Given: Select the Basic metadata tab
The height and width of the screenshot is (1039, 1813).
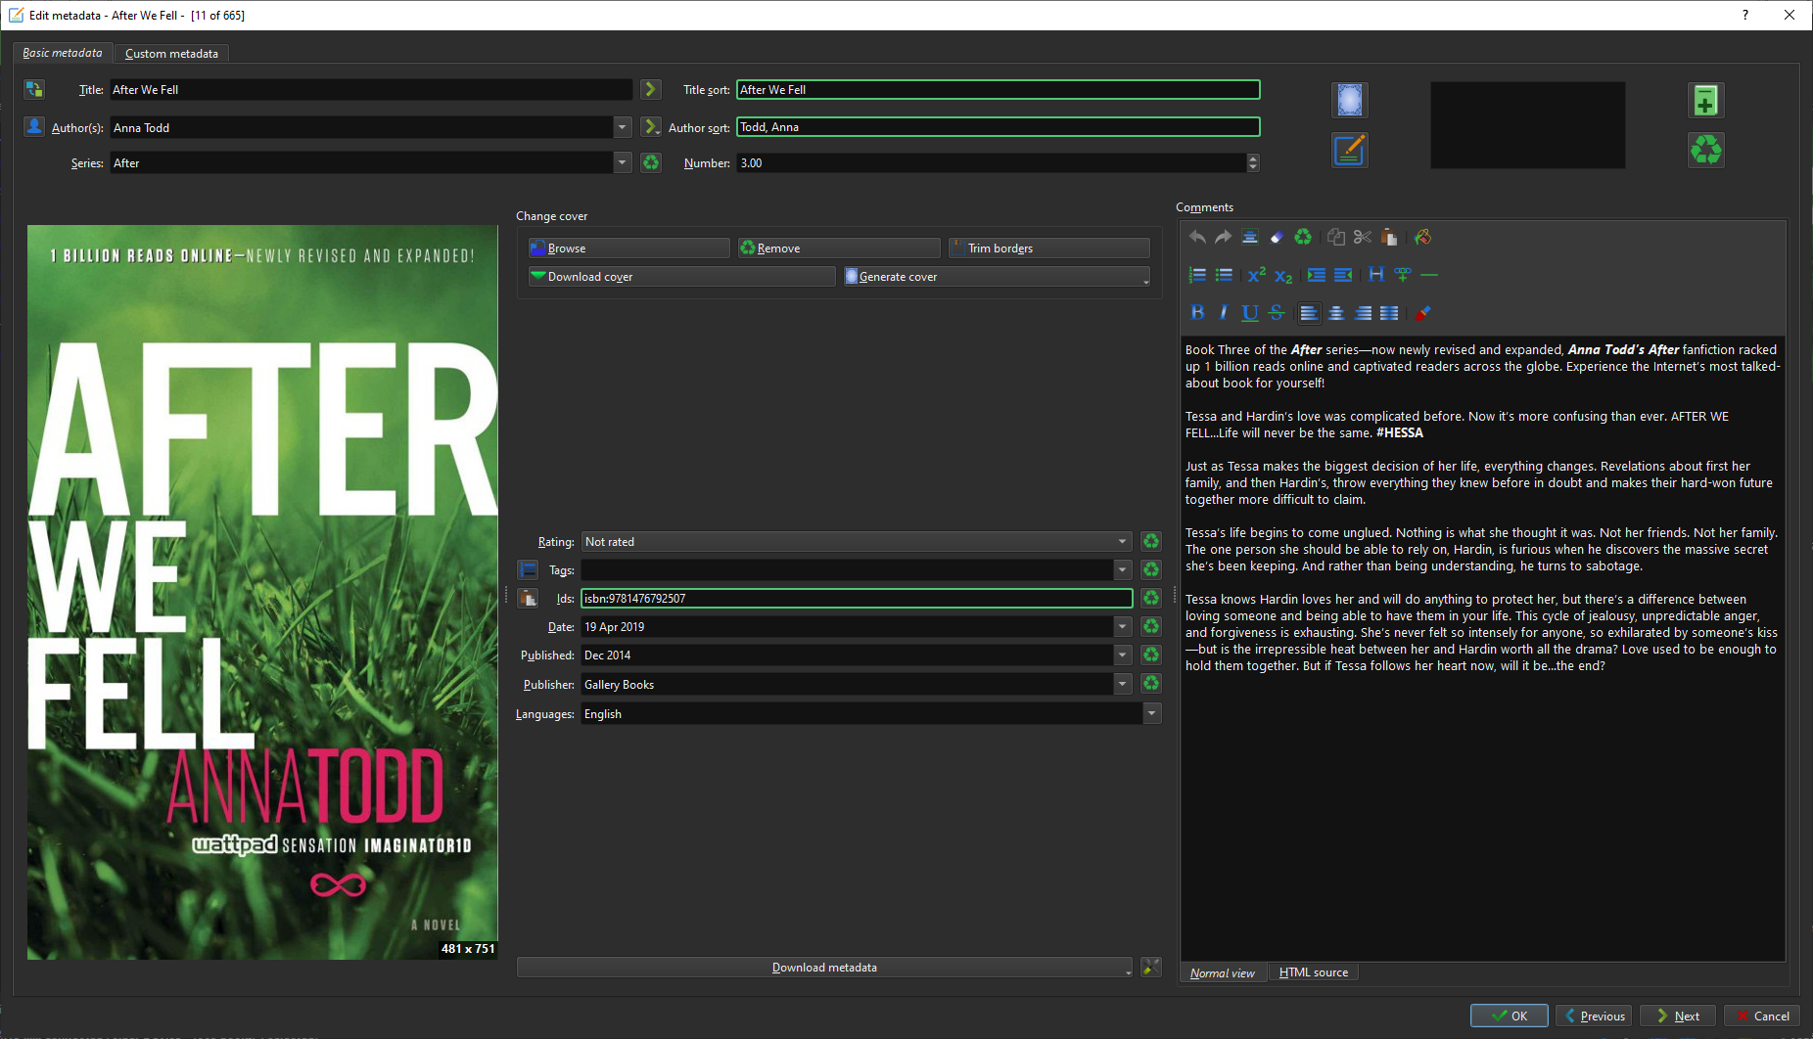Looking at the screenshot, I should (x=63, y=53).
